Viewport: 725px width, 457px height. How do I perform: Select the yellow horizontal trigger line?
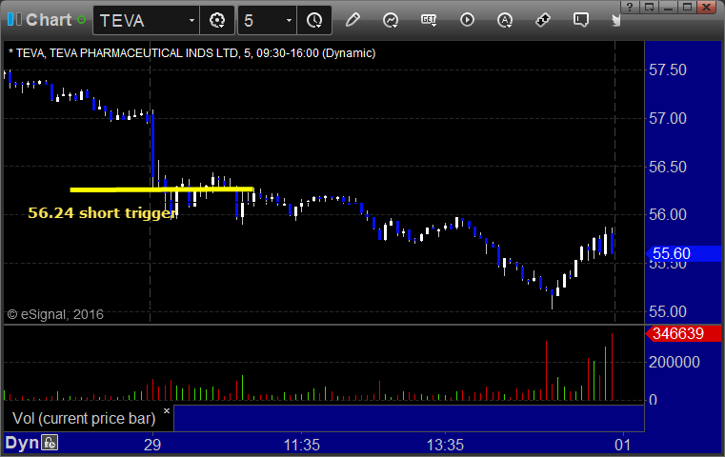pos(161,189)
